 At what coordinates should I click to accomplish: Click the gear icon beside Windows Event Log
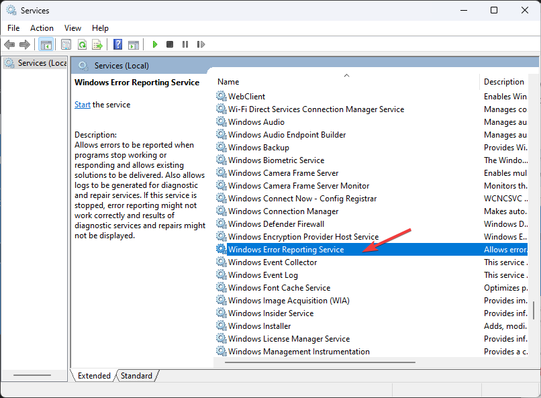click(x=221, y=275)
